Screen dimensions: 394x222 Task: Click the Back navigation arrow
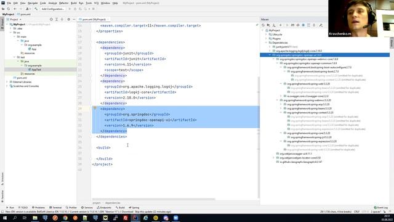coord(15,9)
